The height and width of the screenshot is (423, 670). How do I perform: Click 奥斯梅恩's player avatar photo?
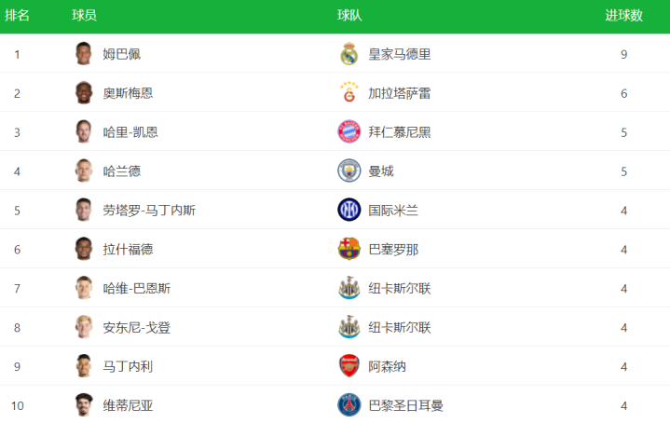coord(84,93)
